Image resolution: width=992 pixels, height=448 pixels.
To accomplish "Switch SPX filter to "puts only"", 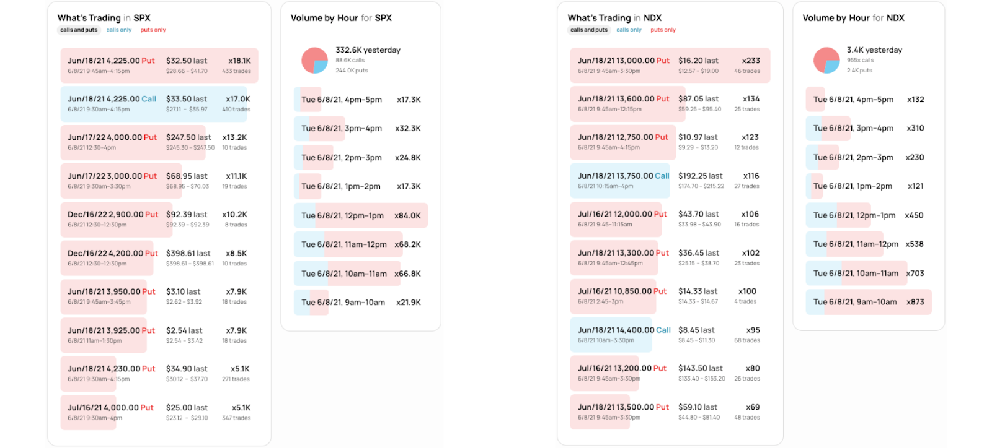I will [153, 30].
